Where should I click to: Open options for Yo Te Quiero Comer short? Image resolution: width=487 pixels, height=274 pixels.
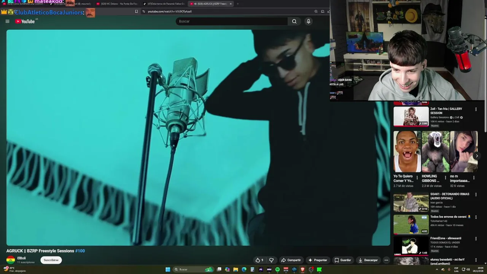tap(417, 178)
